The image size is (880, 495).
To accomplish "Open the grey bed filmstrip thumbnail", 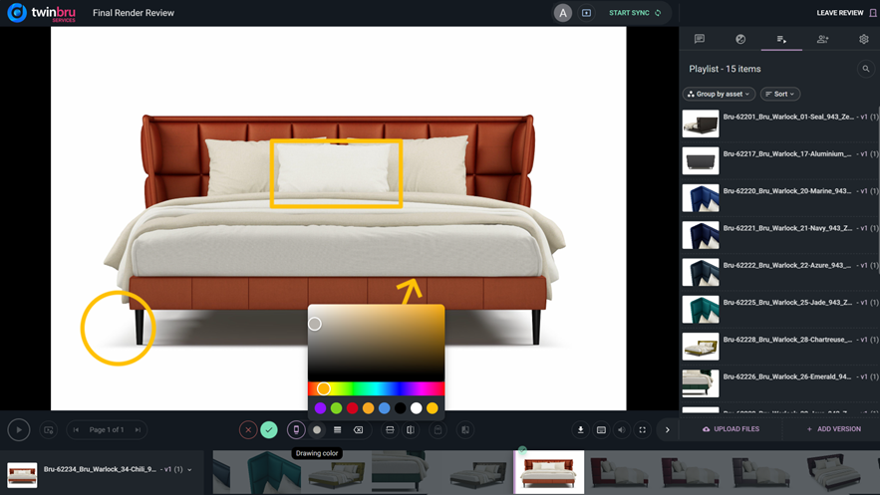I will click(478, 472).
